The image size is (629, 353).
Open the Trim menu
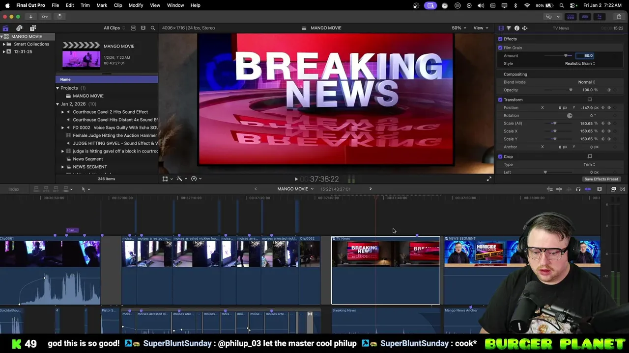pyautogui.click(x=85, y=5)
